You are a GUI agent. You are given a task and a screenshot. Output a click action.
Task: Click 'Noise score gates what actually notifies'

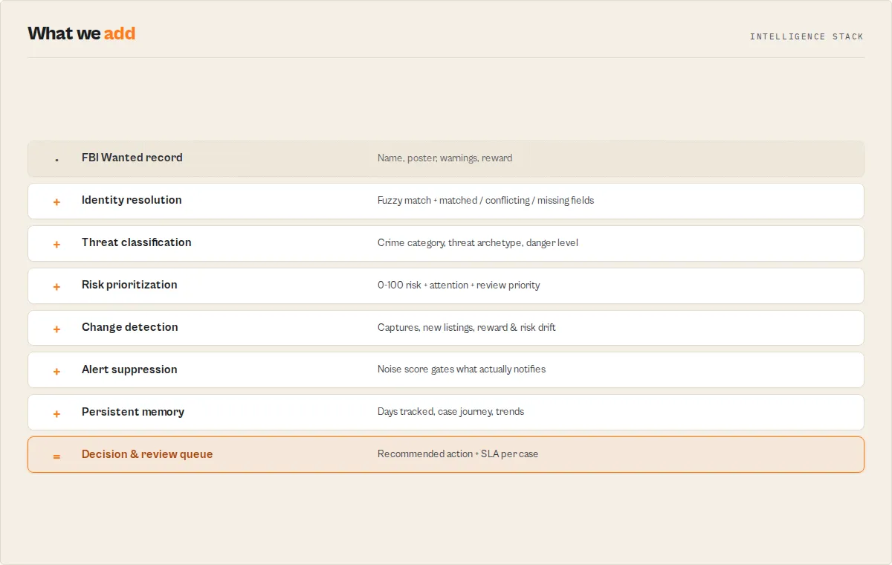click(462, 369)
